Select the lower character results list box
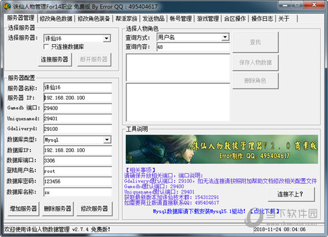Viewport: 328px width, 237px height. click(178, 102)
